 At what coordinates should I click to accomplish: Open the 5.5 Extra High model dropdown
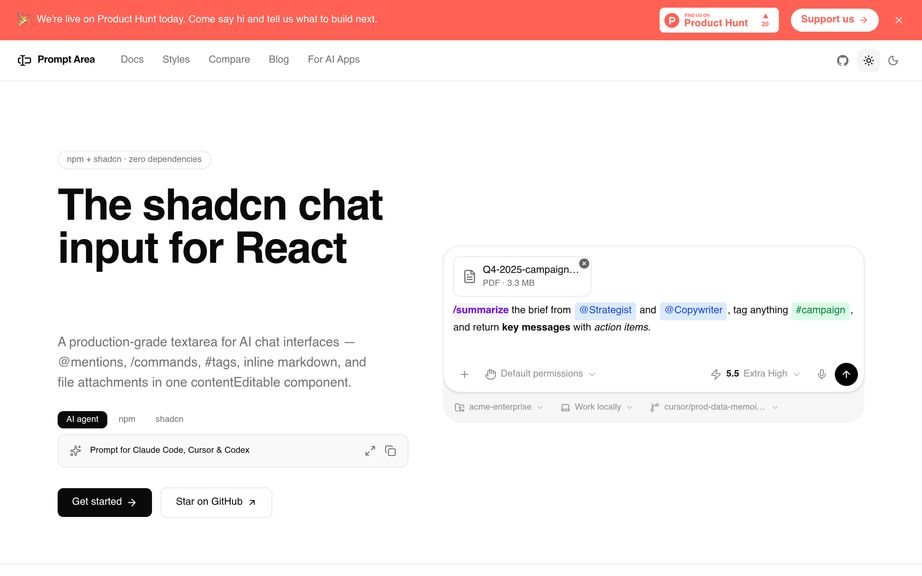[x=755, y=374]
